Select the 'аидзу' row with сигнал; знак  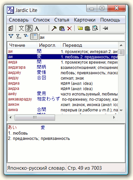click(x=63, y=78)
